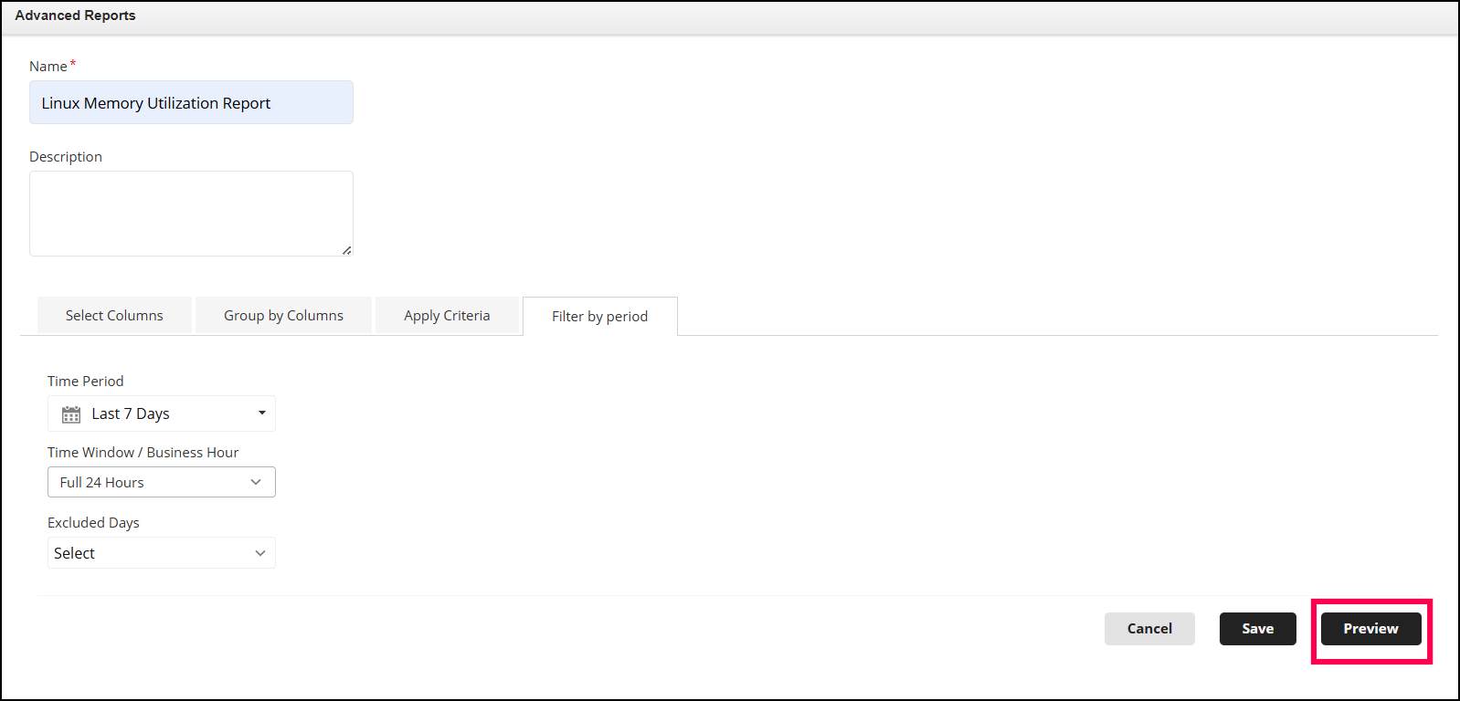Click the Advanced Reports title text
This screenshot has width=1460, height=701.
click(75, 16)
